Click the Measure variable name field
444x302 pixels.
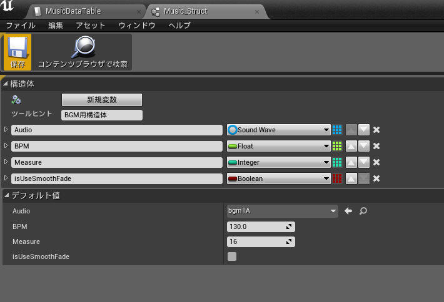pyautogui.click(x=117, y=162)
